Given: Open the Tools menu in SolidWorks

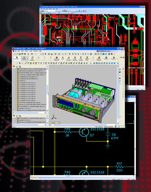Looking at the screenshot, I should [x=31, y=51].
